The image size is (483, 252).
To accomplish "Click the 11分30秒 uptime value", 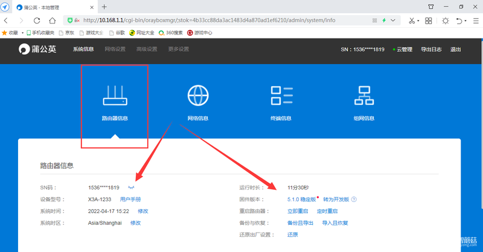I will point(298,187).
